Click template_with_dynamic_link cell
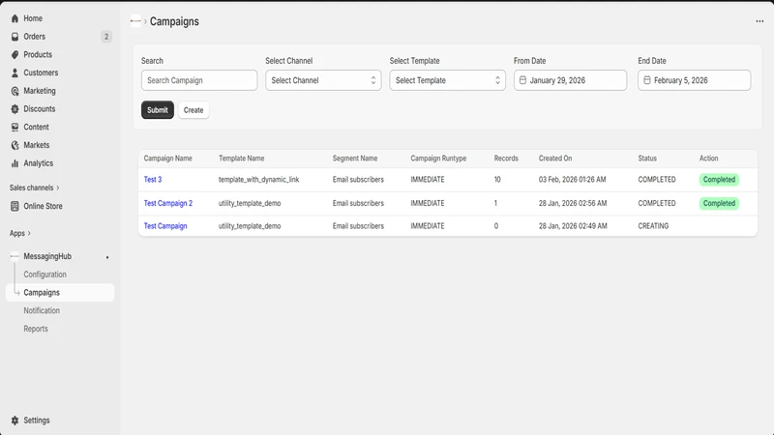The image size is (774, 435). tap(258, 180)
